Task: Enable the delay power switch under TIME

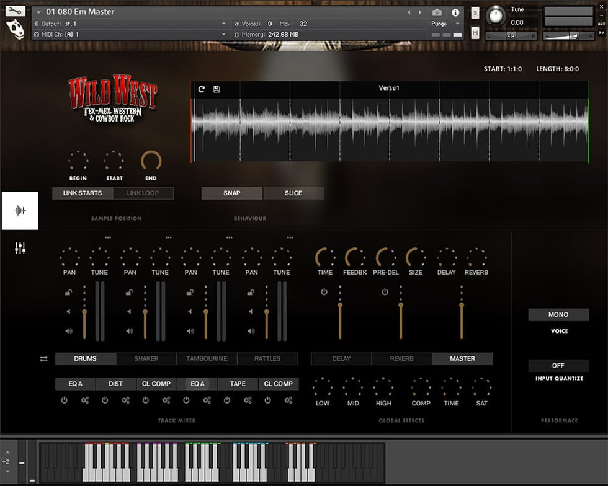Action: [324, 292]
